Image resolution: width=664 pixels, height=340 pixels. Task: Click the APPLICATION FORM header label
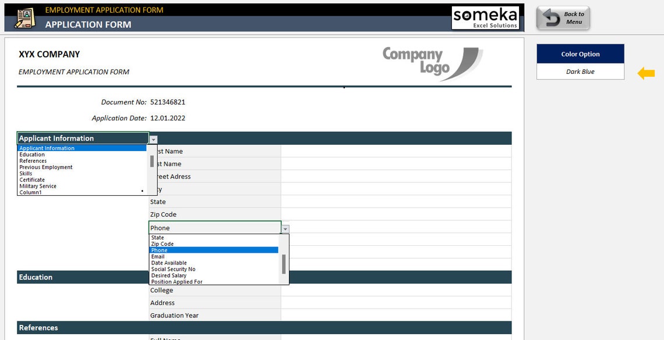88,24
